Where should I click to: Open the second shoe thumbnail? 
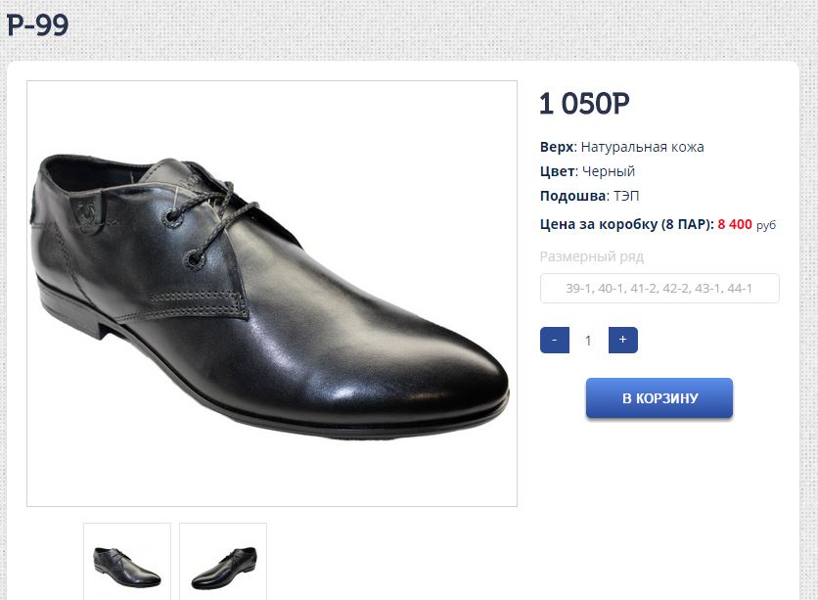click(x=223, y=563)
